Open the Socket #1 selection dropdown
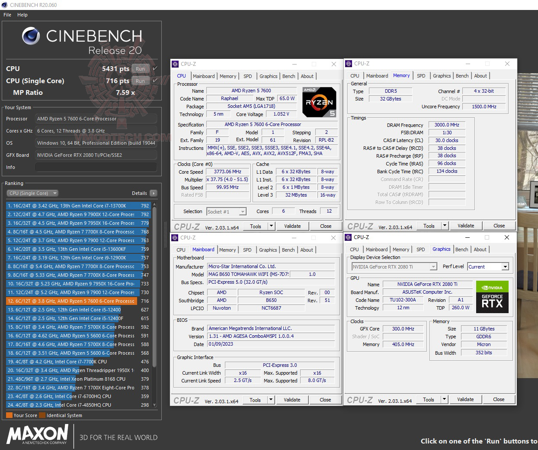 coord(243,212)
